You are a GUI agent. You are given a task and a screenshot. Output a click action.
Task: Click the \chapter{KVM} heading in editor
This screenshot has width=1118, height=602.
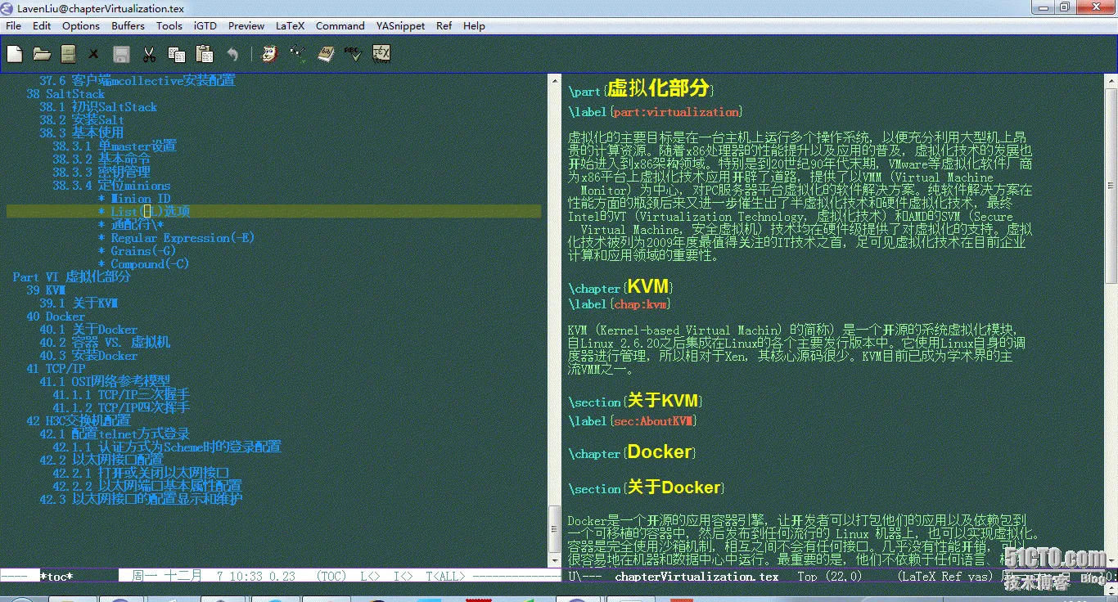click(622, 286)
